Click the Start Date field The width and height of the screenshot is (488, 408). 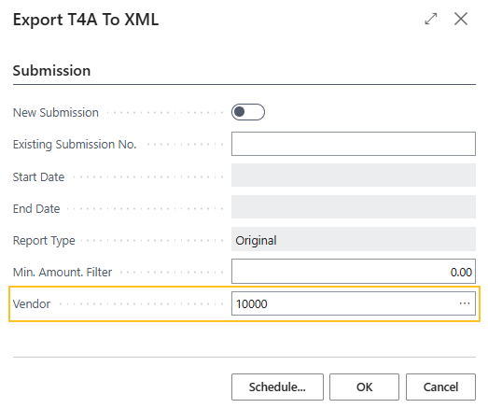(x=354, y=176)
